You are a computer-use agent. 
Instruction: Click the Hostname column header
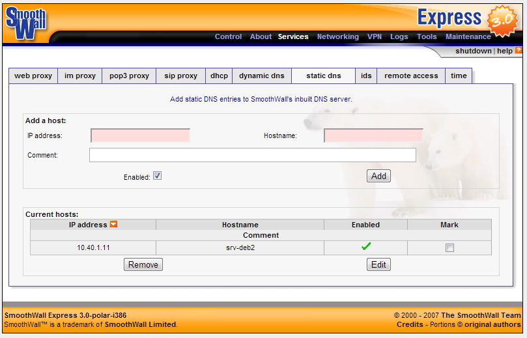coord(240,225)
